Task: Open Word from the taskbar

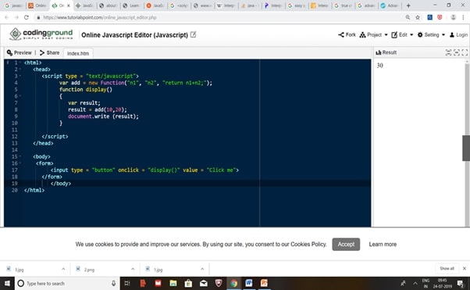Action: pyautogui.click(x=249, y=283)
